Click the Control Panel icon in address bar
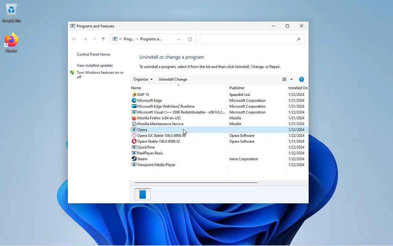 (x=115, y=39)
